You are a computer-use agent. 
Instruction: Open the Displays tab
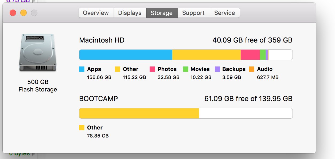coord(130,13)
